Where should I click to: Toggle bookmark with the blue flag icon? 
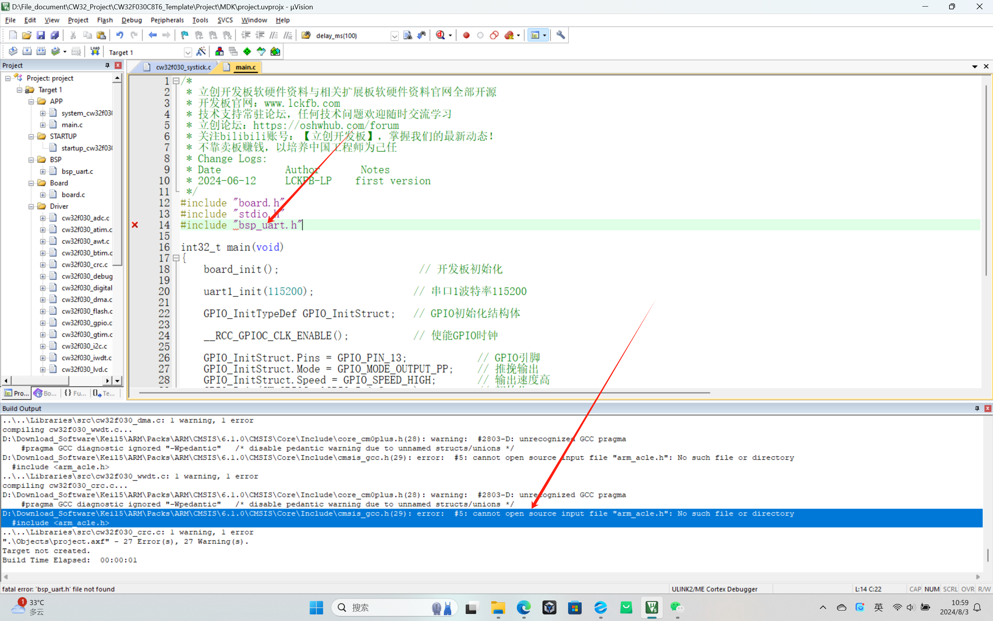(x=185, y=35)
